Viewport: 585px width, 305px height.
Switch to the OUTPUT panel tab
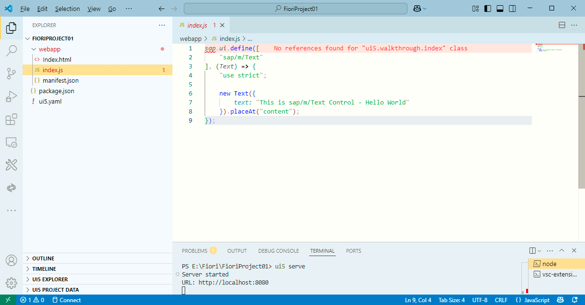point(237,251)
